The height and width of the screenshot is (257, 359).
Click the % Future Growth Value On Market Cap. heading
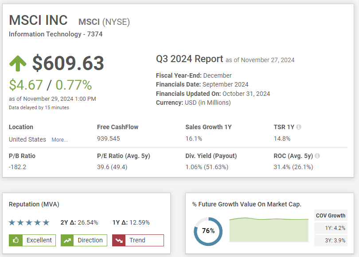point(247,204)
